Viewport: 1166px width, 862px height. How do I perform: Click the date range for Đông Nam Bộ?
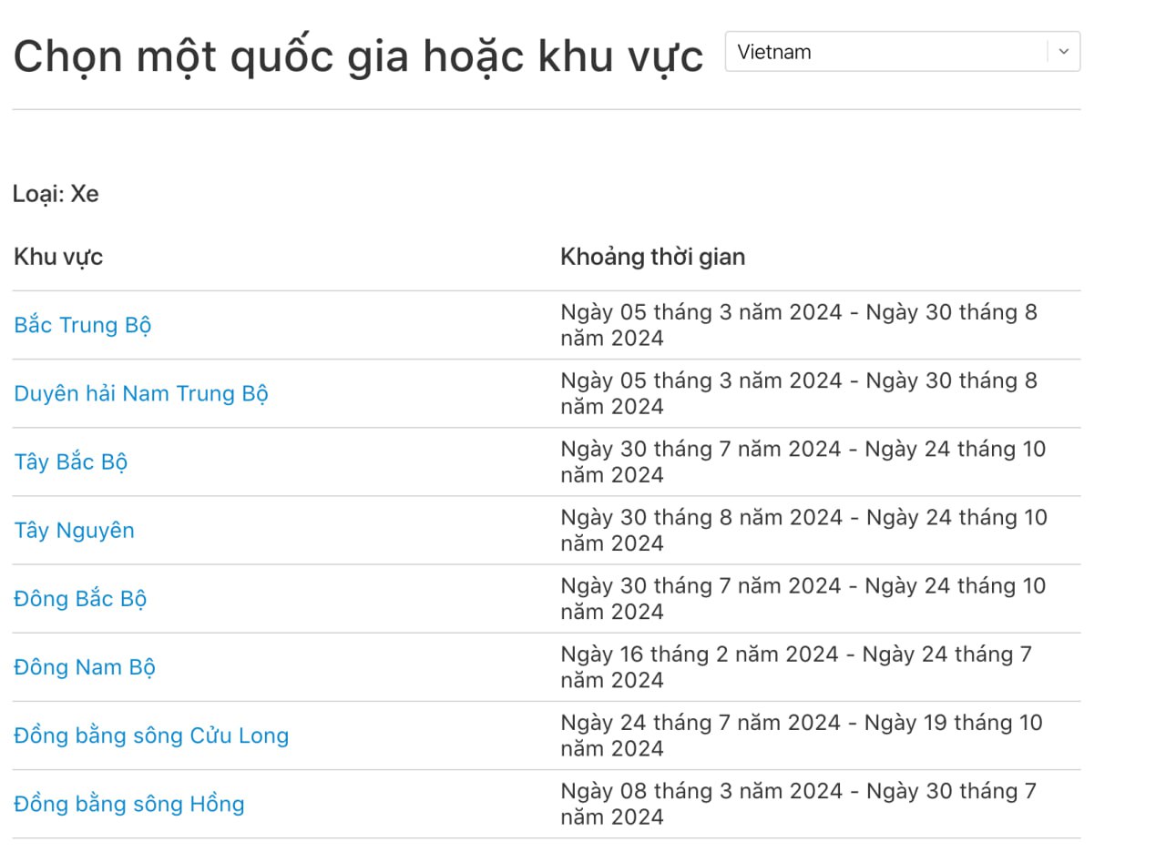796,666
